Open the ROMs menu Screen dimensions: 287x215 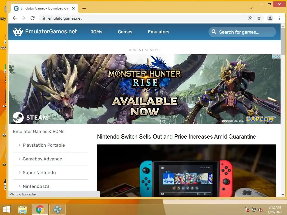[x=96, y=32]
